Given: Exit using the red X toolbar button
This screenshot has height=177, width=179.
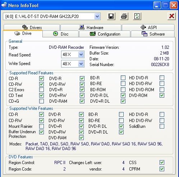Looking at the screenshot, I should (x=171, y=16).
